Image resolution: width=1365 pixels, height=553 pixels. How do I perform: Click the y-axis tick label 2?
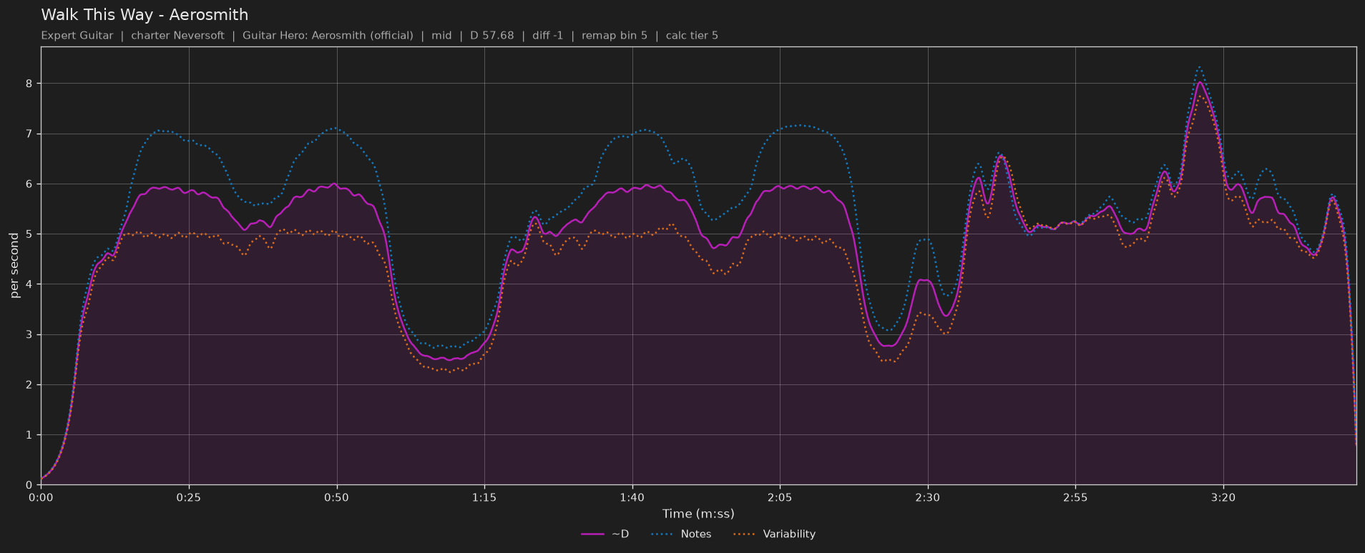tap(30, 385)
